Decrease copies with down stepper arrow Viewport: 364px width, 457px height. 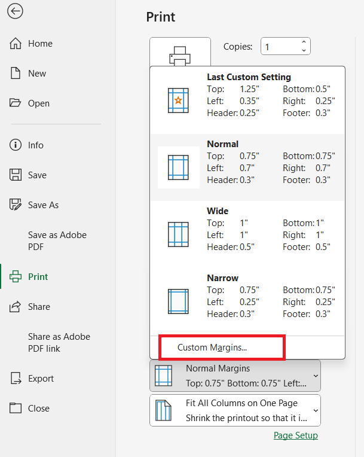point(304,50)
